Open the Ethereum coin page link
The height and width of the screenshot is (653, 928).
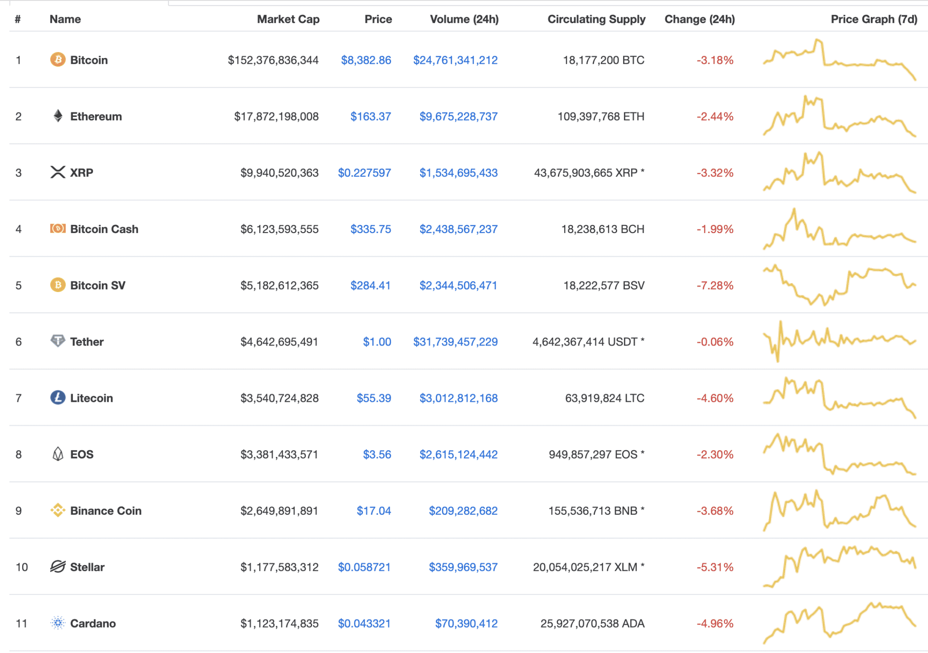tap(96, 117)
